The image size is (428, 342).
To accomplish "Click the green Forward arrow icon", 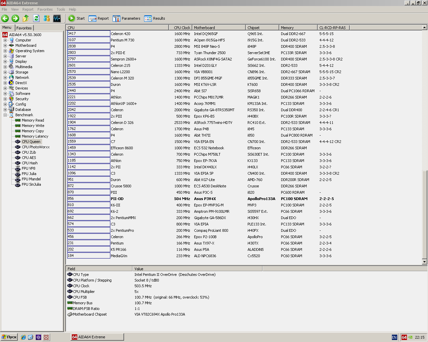I will click(x=15, y=18).
